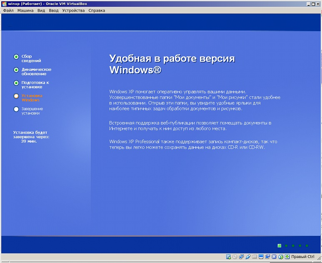Open the shared folders status icon
Screen dimensions: 322x263
(x=255, y=257)
